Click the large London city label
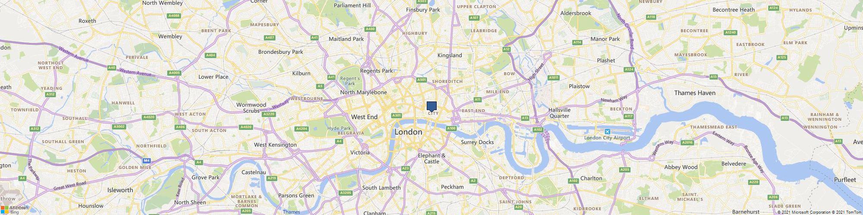The width and height of the screenshot is (863, 215). (408, 132)
